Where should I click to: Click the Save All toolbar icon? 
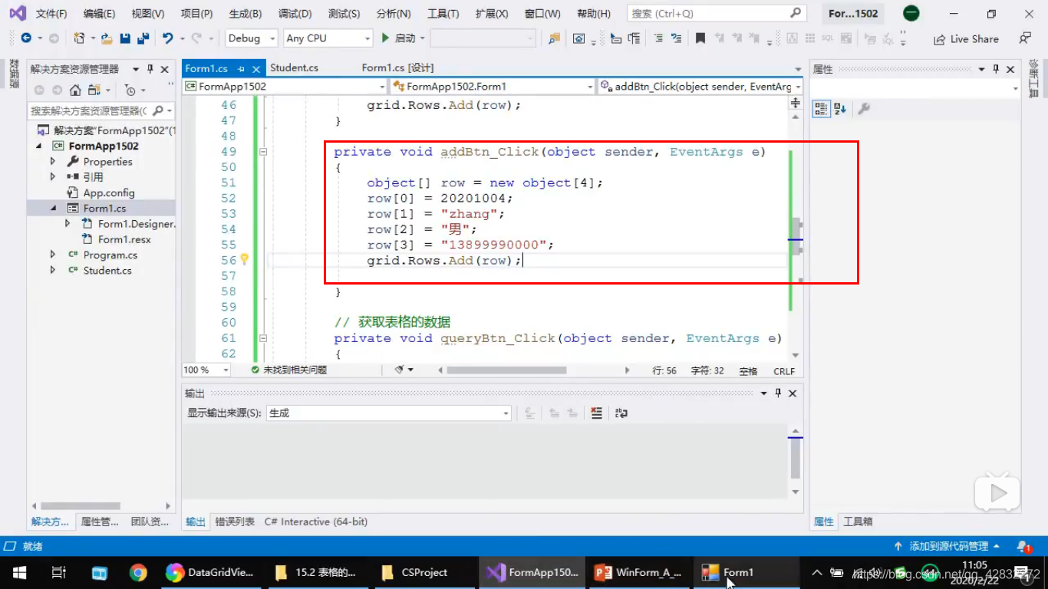coord(143,38)
